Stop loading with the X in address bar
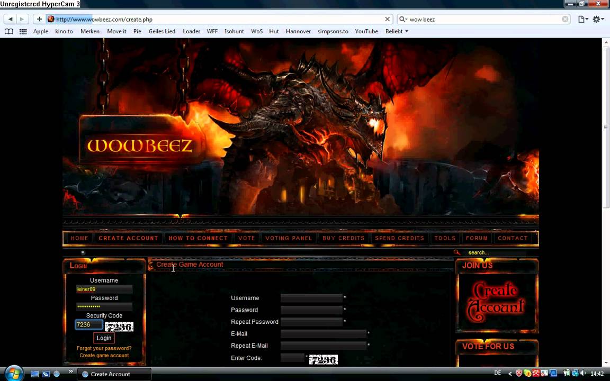 tap(387, 19)
